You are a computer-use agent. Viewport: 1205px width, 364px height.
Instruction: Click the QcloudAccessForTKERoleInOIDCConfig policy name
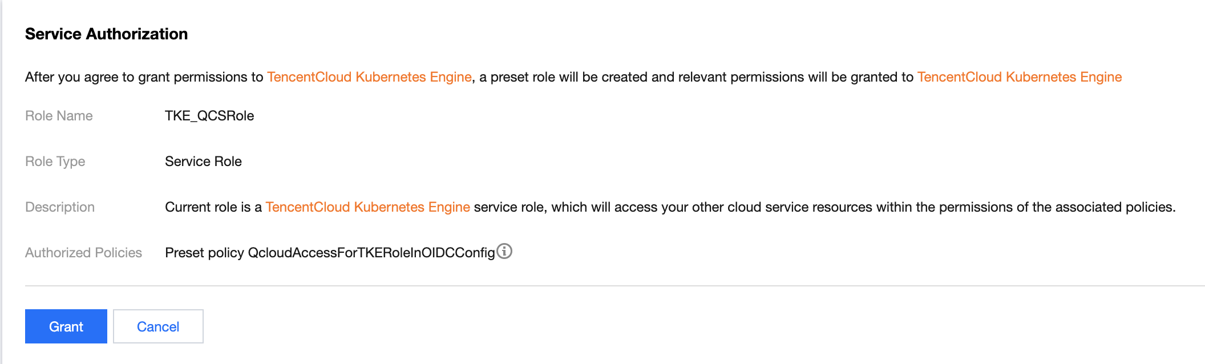point(371,253)
